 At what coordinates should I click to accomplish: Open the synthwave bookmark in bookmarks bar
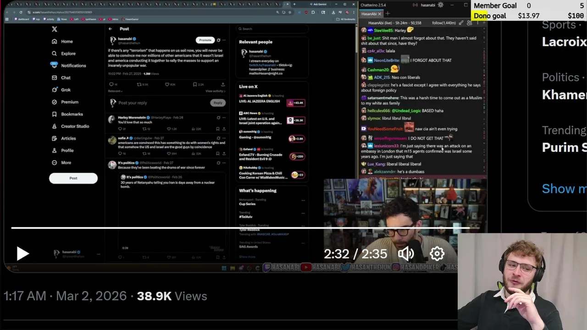[89, 19]
